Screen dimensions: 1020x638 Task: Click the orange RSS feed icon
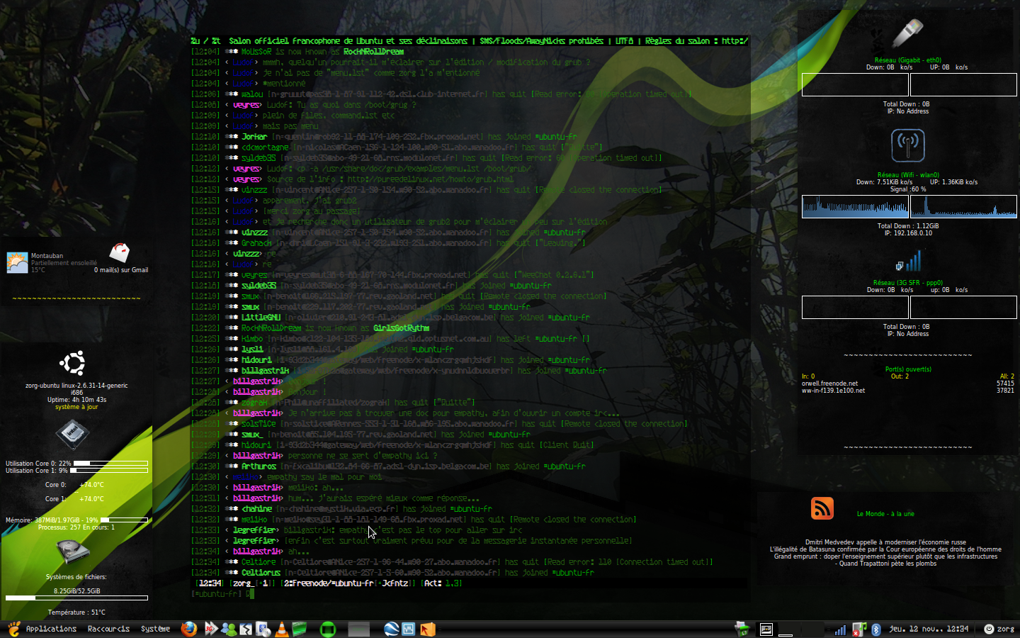[x=822, y=508]
